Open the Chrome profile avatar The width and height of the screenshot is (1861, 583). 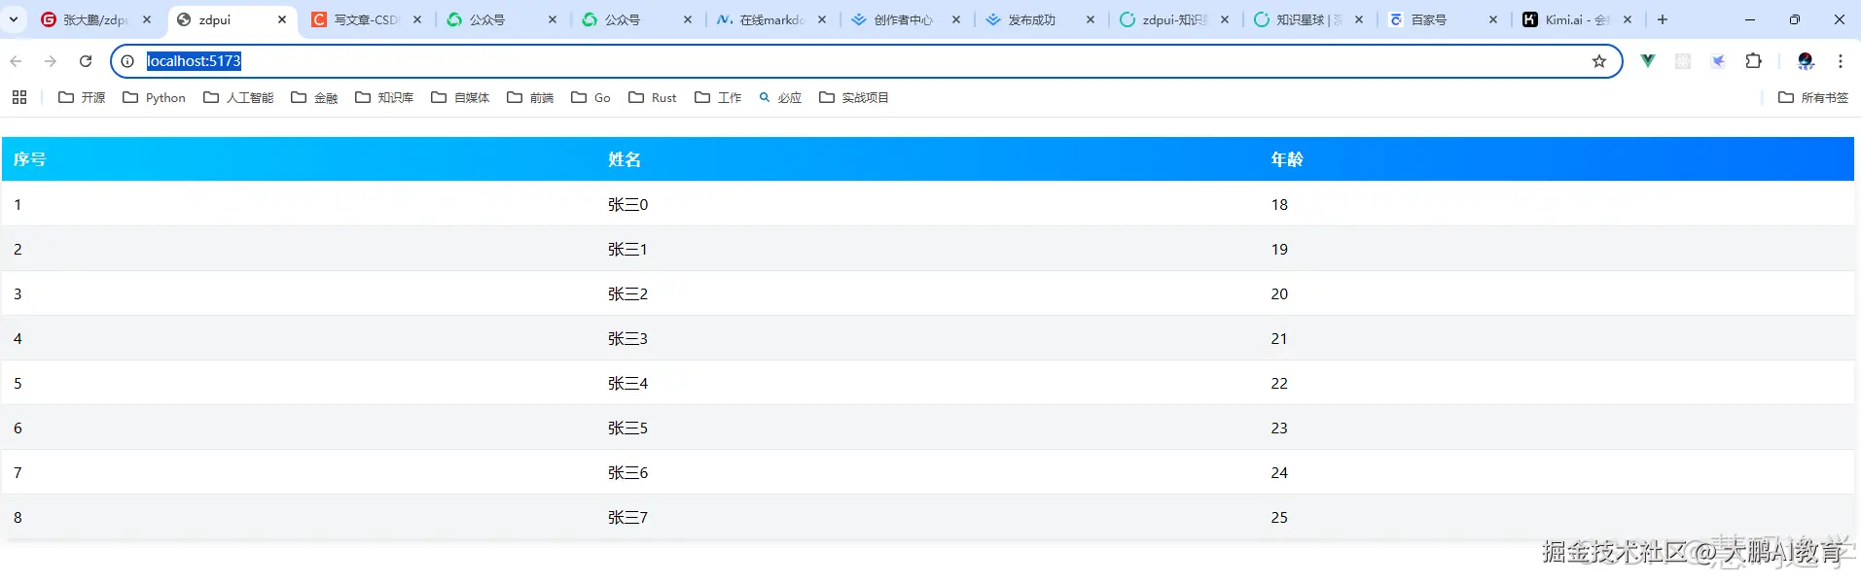1806,61
